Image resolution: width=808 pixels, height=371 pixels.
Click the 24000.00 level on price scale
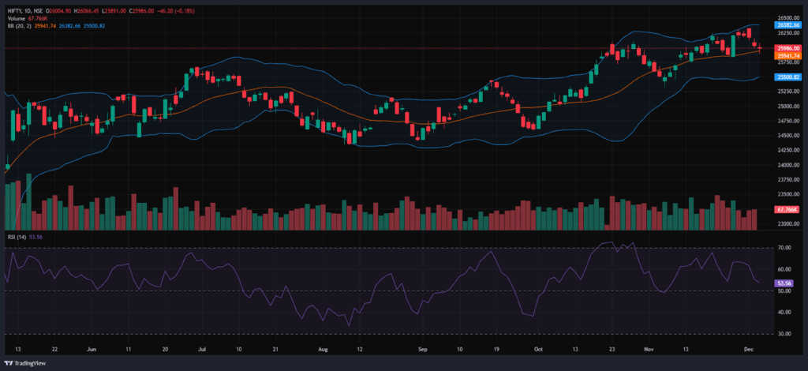click(x=787, y=165)
